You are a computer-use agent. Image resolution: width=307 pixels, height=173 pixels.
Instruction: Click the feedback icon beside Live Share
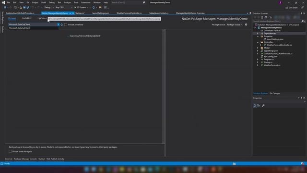302,8
